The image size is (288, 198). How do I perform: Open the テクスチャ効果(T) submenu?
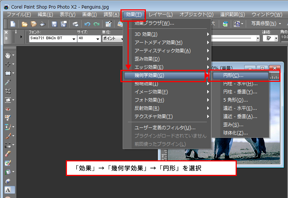click(x=167, y=116)
